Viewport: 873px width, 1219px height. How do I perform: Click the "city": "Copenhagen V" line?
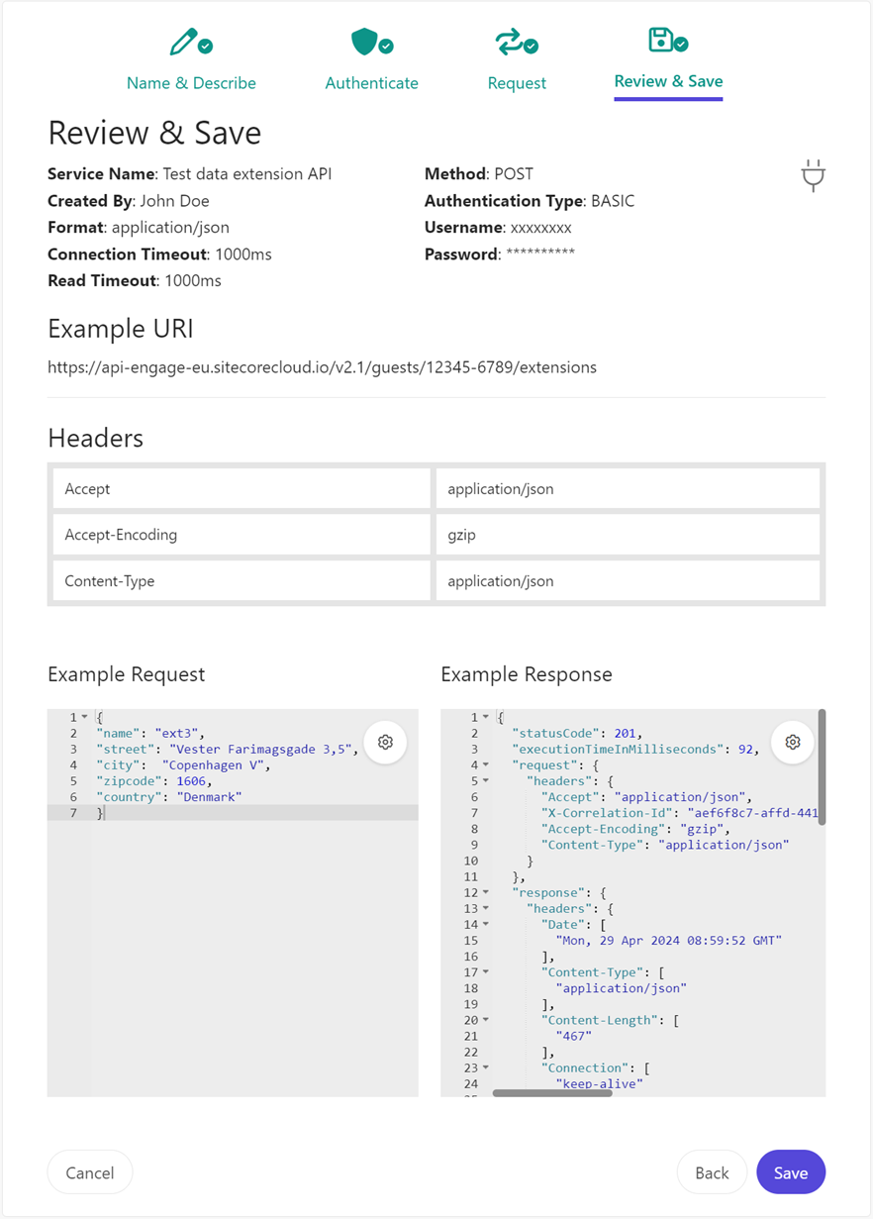183,765
